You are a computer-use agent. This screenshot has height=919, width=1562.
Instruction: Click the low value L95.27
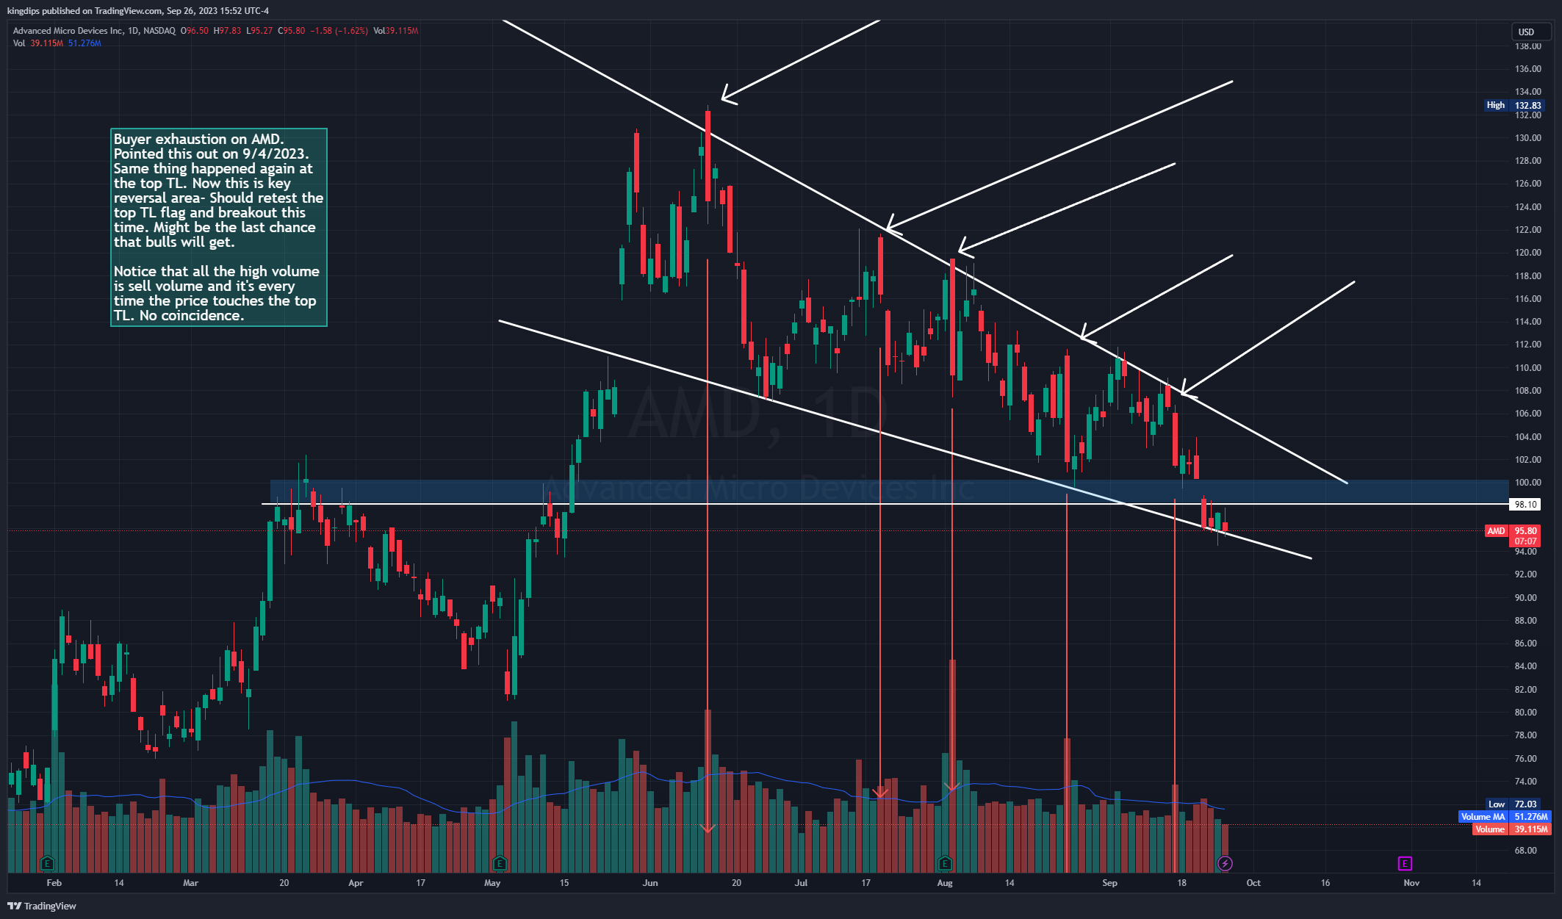(259, 31)
